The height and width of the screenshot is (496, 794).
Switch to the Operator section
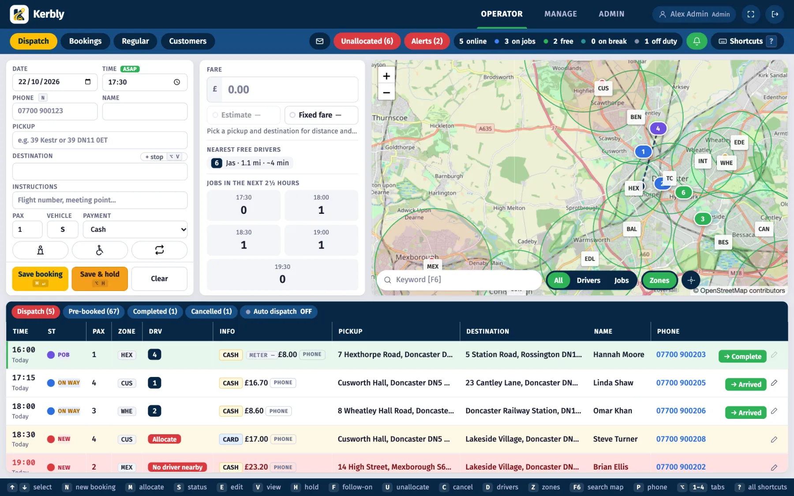[x=502, y=14]
